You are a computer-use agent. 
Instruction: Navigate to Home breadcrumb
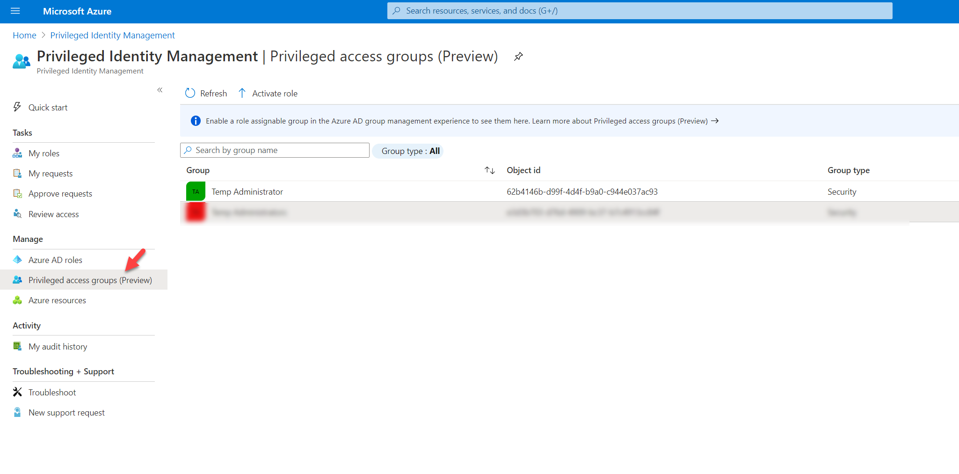point(24,35)
